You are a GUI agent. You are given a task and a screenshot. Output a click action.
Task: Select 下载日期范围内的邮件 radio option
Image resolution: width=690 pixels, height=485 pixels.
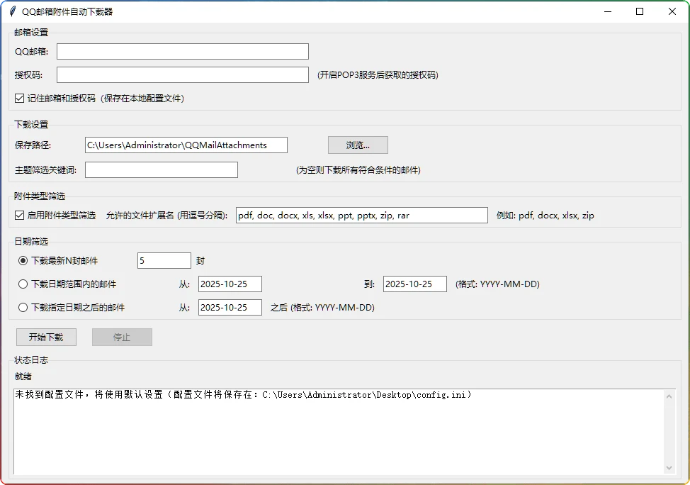click(23, 284)
